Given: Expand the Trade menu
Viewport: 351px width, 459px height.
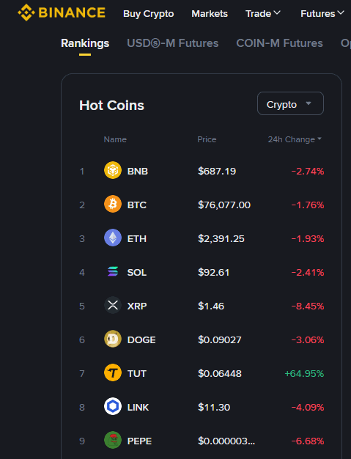Looking at the screenshot, I should coord(262,13).
